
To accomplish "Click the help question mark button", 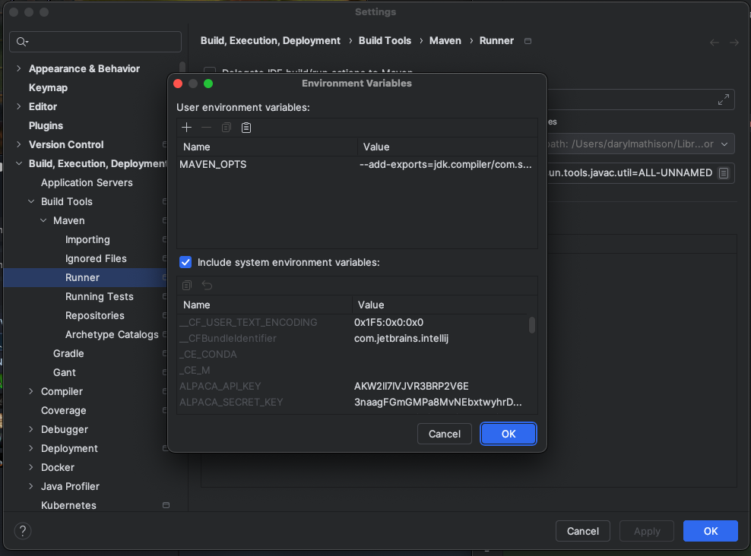I will 23,531.
